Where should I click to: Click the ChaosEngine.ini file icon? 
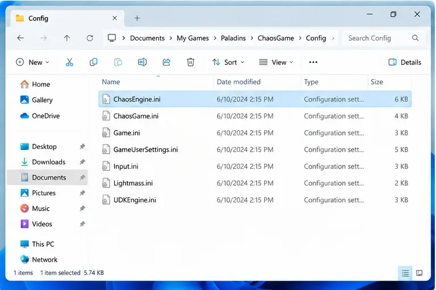(x=106, y=99)
